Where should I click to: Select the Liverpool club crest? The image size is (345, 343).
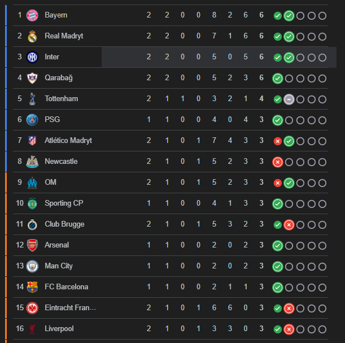pos(32,329)
